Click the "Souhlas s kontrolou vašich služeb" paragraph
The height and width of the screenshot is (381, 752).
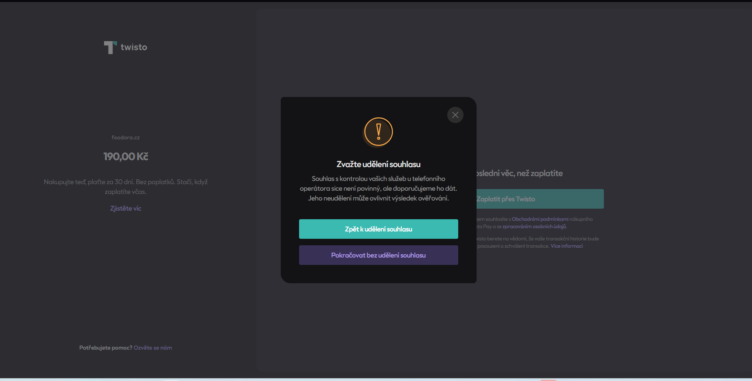[x=379, y=188]
